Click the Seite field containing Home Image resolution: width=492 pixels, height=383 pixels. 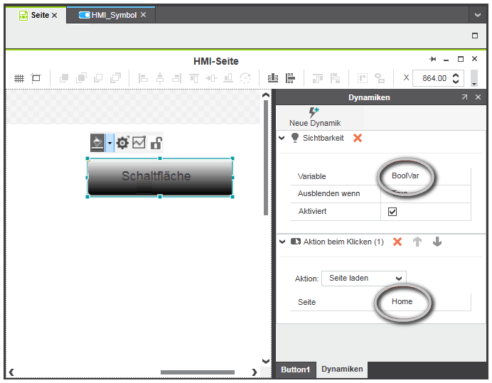[402, 302]
